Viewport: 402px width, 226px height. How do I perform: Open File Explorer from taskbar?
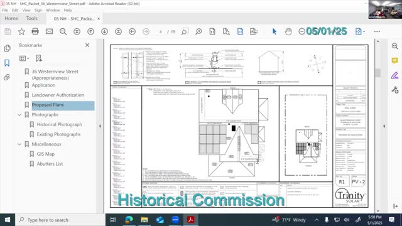pos(144,220)
